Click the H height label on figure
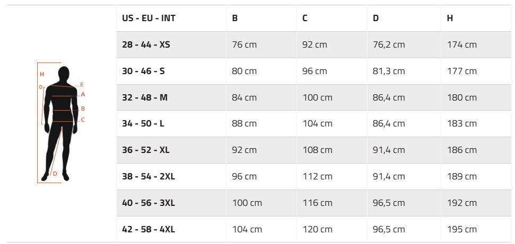 42,75
